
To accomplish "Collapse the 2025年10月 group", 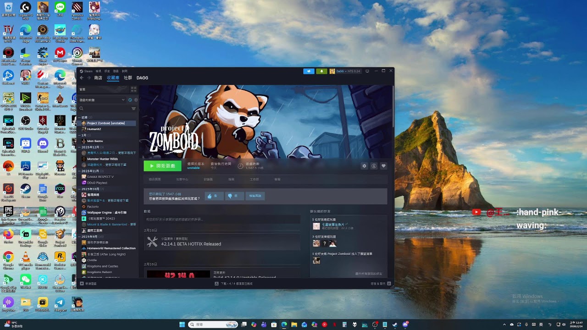I will [79, 189].
